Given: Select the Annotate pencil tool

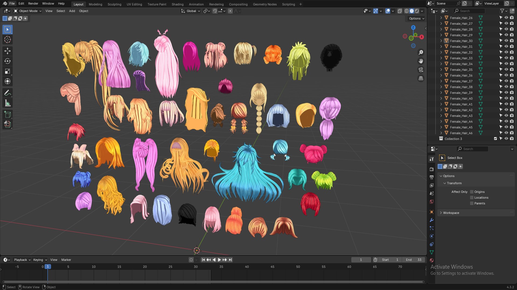Looking at the screenshot, I should click(x=8, y=93).
